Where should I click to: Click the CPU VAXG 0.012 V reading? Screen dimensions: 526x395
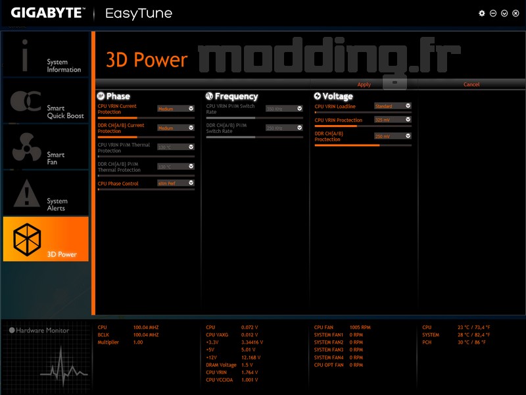click(x=232, y=335)
